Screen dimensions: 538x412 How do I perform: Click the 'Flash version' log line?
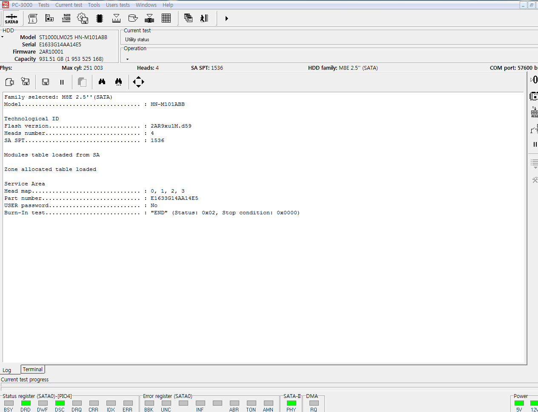(98, 126)
